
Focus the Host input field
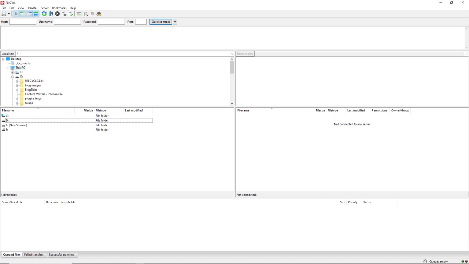click(x=23, y=22)
